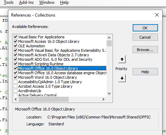Open the Add-Ins menu
The width and height of the screenshot is (166, 135).
(x=26, y=2)
